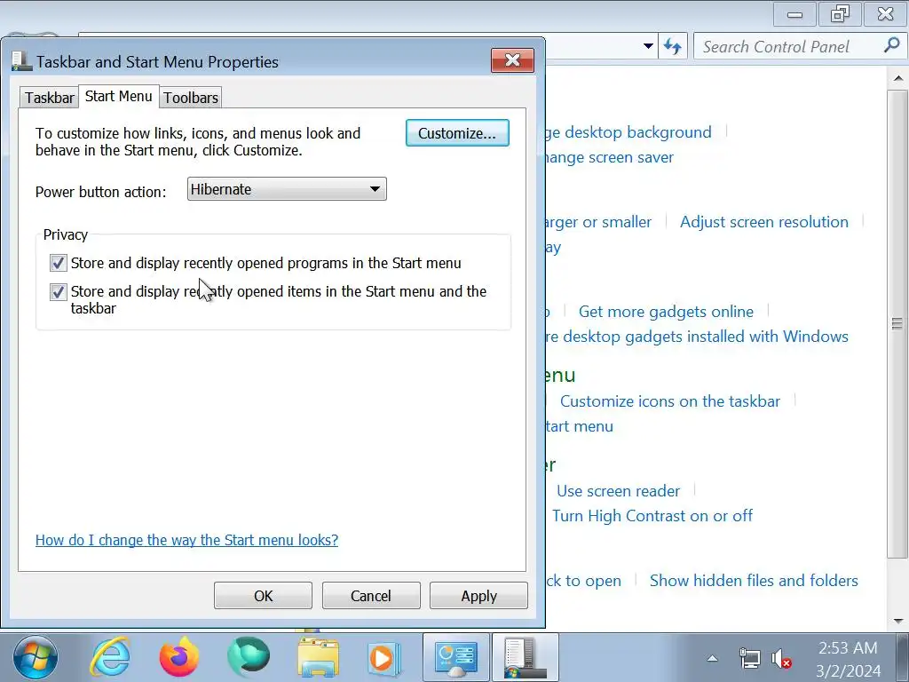Click the Cancel button
Image resolution: width=909 pixels, height=682 pixels.
coord(371,596)
